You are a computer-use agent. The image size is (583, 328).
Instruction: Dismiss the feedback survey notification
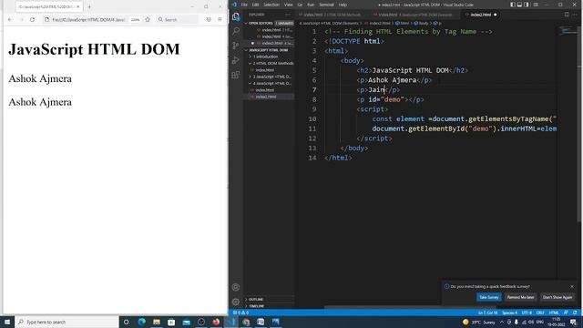pos(572,286)
